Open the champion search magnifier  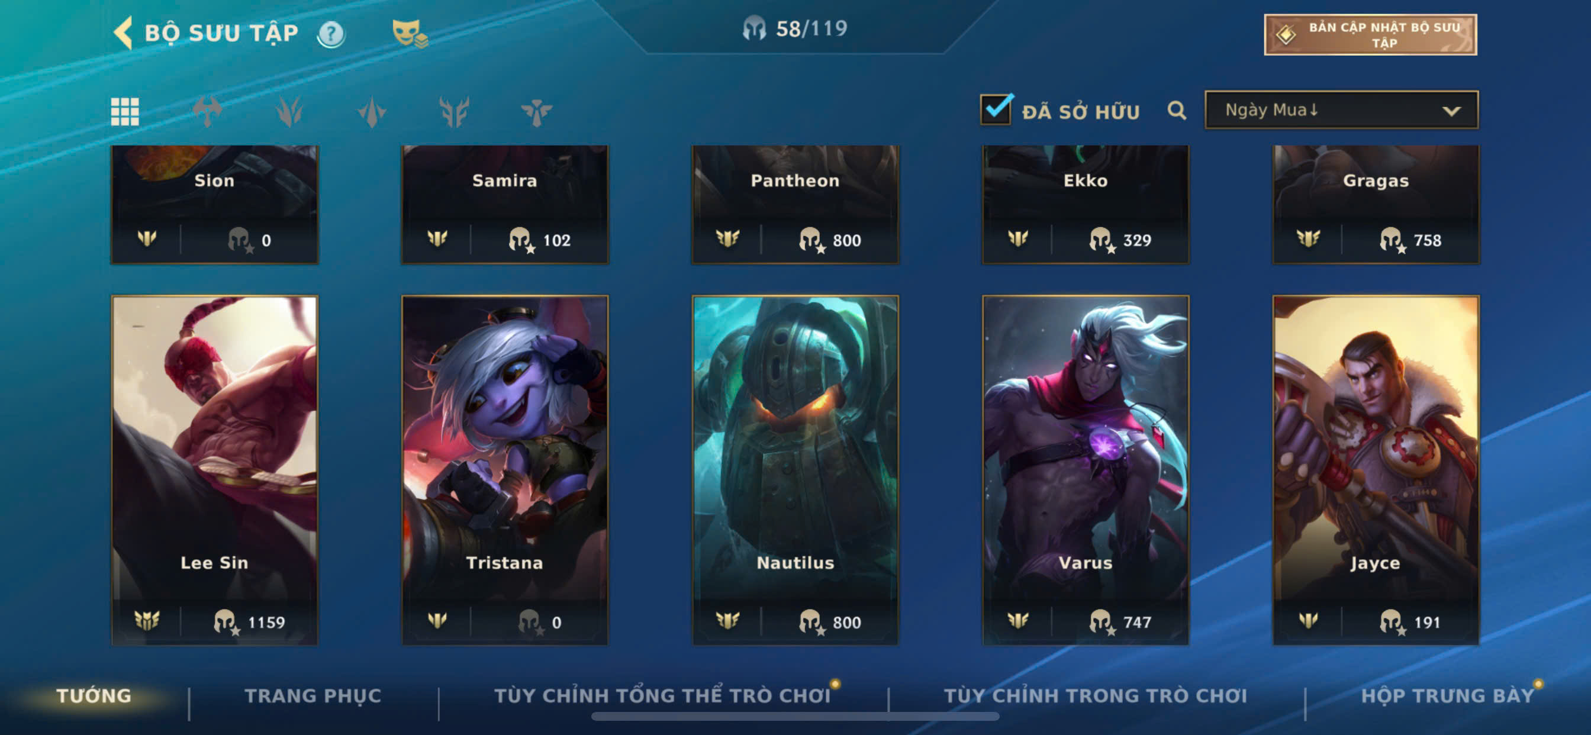[x=1177, y=111]
